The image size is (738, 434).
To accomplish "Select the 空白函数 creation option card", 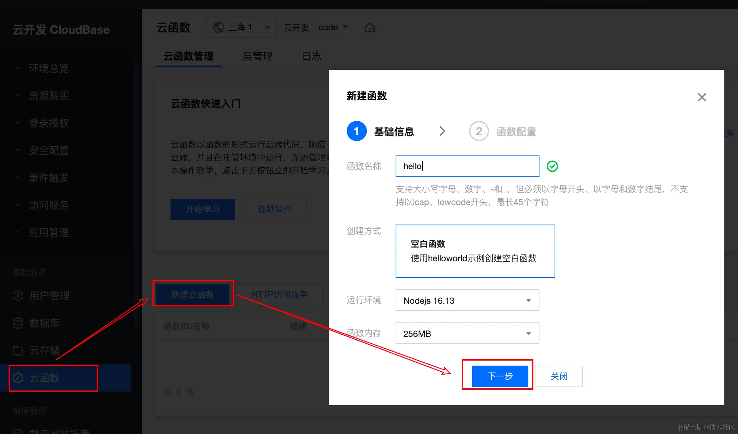I will [x=475, y=251].
